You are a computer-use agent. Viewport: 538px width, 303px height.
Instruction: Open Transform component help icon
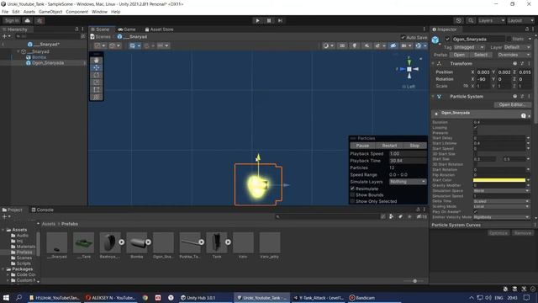click(x=514, y=64)
